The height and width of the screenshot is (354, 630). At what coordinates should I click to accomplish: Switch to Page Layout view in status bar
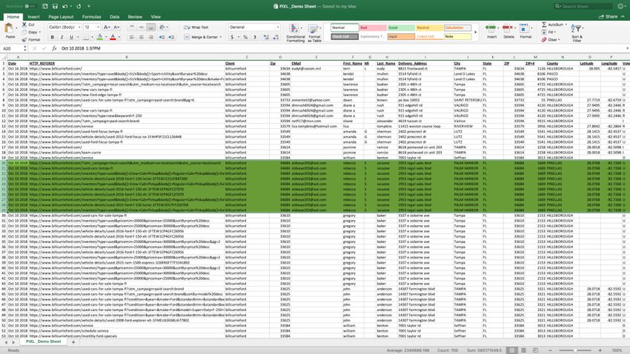coord(523,350)
